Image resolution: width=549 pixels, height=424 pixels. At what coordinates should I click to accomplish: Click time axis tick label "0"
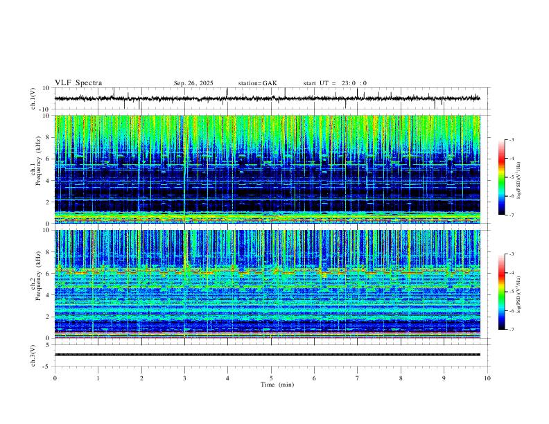tap(55, 378)
